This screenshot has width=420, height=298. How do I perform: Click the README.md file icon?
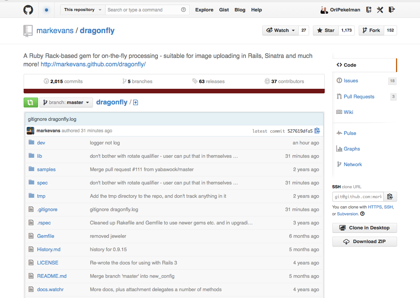[x=31, y=276]
